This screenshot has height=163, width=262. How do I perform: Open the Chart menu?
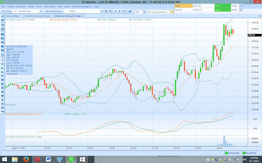tap(39, 7)
